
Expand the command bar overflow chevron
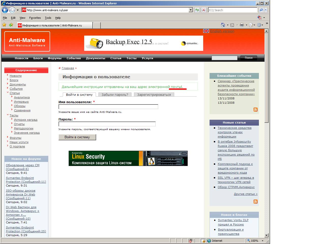coord(267,24)
